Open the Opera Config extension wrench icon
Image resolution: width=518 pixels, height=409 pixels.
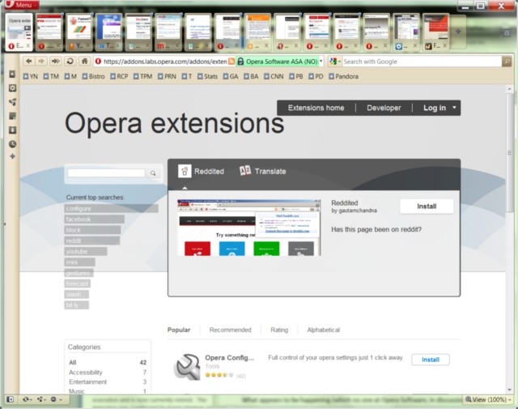[x=187, y=366]
